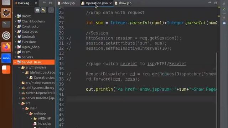This screenshot has height=128, width=228.
Task: Click the vertical scrollbar in code editor
Action: pos(217,90)
